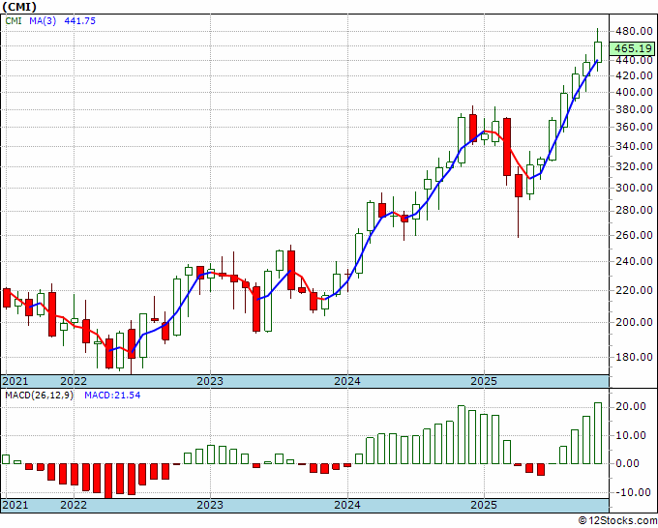Click the 260.00 price axis label
The image size is (658, 528).
point(634,235)
